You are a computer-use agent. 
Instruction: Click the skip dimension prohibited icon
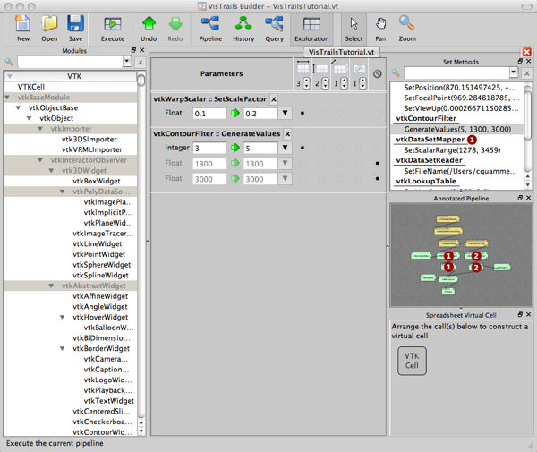378,74
